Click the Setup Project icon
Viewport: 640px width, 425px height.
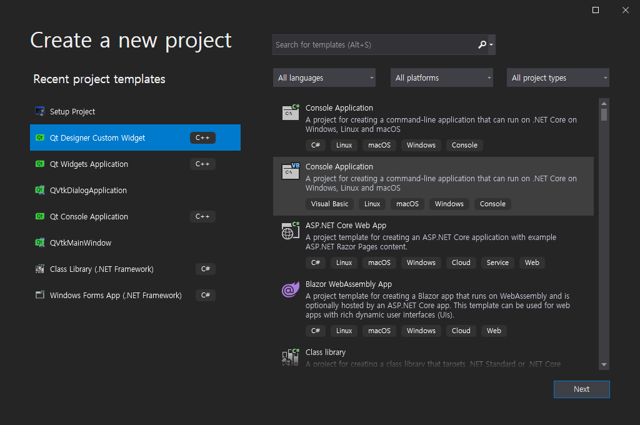(40, 111)
